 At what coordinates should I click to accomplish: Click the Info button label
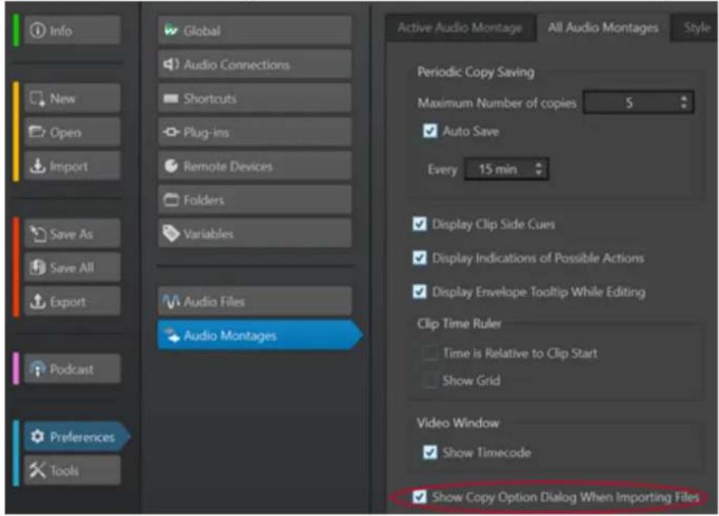click(61, 31)
